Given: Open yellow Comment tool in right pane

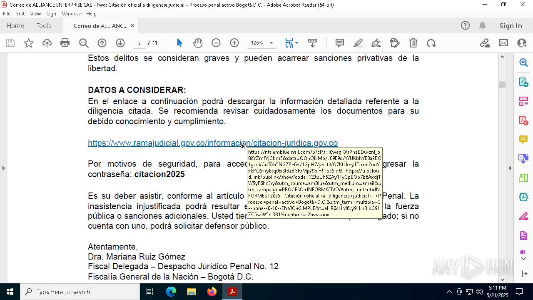Looking at the screenshot, I should (x=523, y=140).
